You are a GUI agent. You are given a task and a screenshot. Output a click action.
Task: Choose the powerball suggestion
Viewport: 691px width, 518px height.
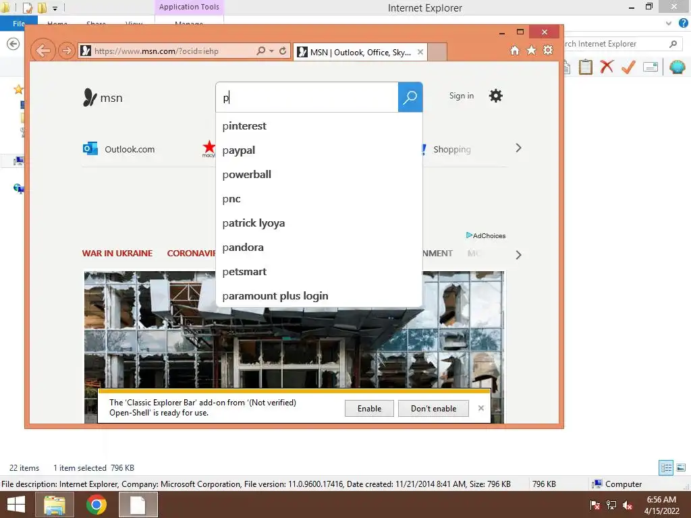point(319,175)
